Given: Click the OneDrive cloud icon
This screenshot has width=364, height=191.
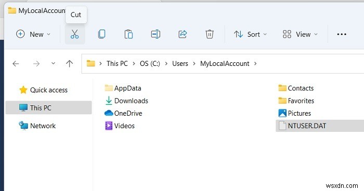Looking at the screenshot, I should click(x=109, y=113).
